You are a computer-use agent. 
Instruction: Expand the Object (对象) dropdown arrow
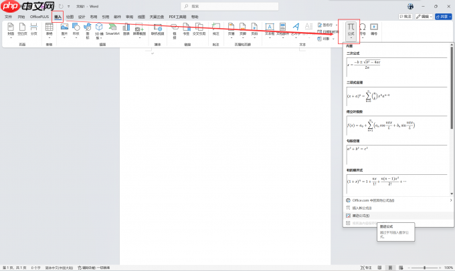(x=333, y=39)
